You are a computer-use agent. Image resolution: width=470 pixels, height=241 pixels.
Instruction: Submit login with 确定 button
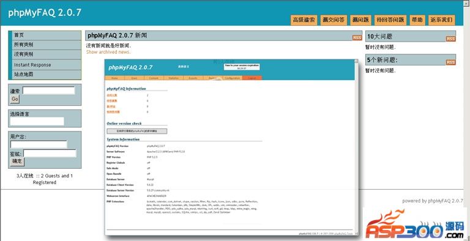(x=17, y=161)
